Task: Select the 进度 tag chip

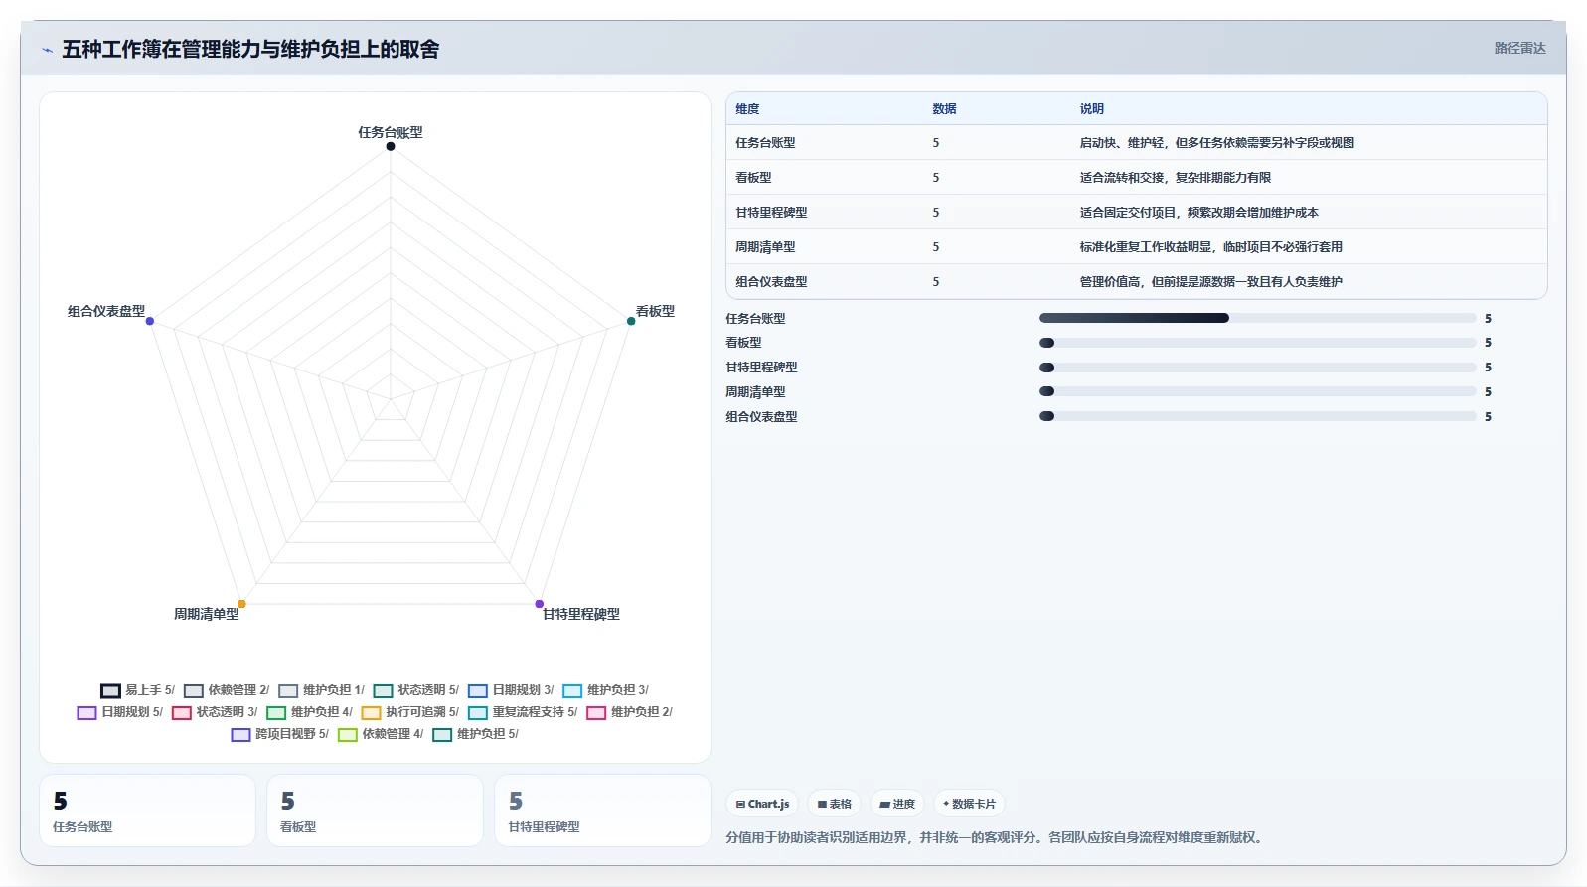Action: 897,804
